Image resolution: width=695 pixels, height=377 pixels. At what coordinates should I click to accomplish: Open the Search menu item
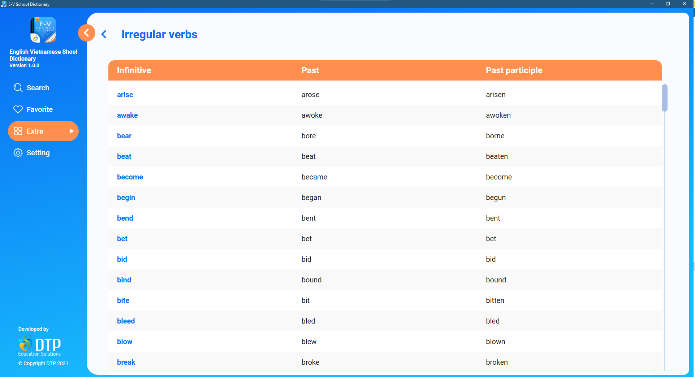coord(38,88)
